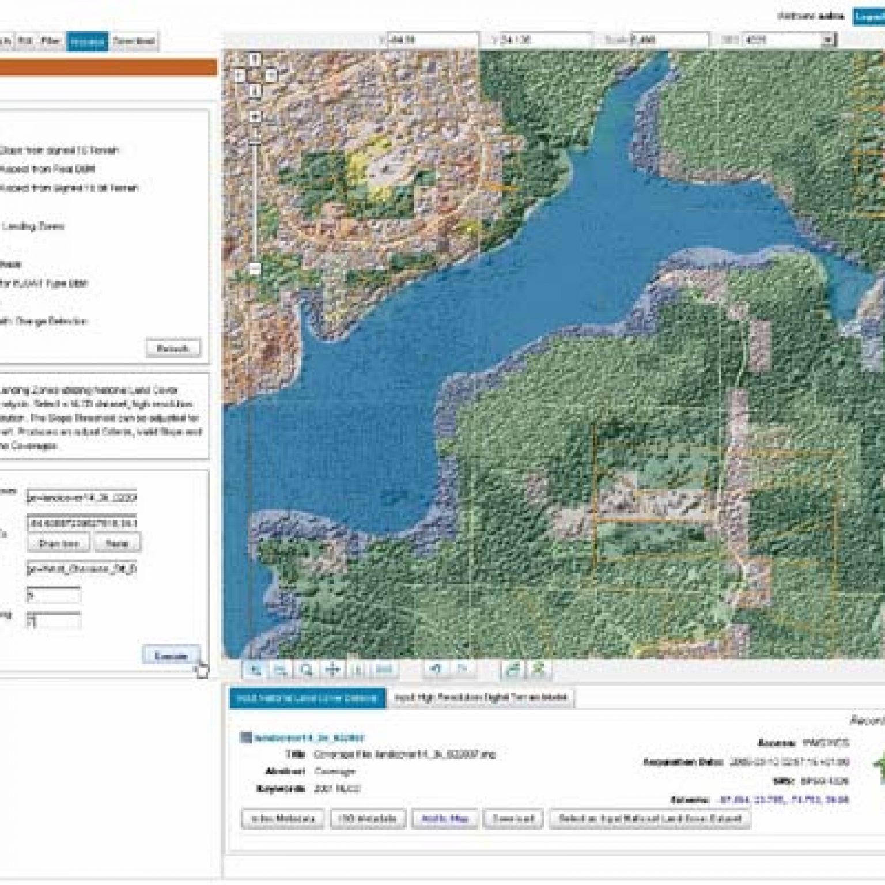Click the bounding box coordinates field
The width and height of the screenshot is (885, 885).
click(82, 523)
